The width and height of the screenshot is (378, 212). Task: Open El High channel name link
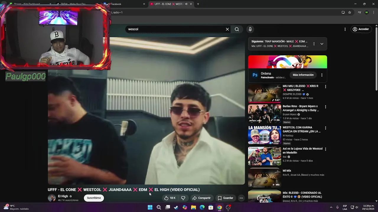coord(63,196)
